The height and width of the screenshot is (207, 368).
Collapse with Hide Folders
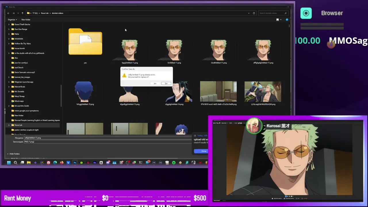coord(13,154)
